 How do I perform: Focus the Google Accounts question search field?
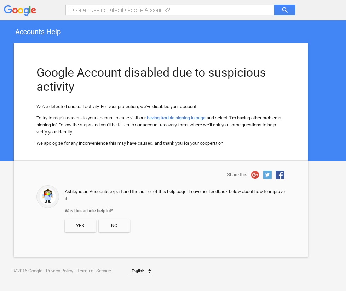tap(170, 10)
